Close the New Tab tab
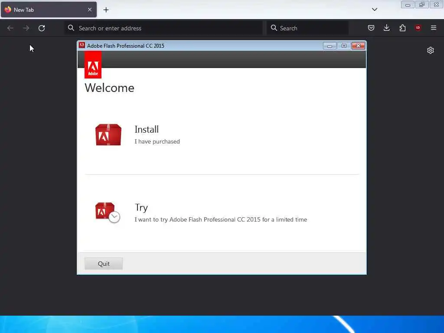Screen dimensions: 444x333 (90, 10)
